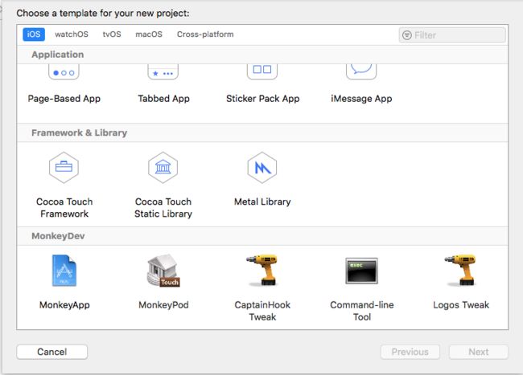
Task: Click the Next button
Action: (478, 352)
